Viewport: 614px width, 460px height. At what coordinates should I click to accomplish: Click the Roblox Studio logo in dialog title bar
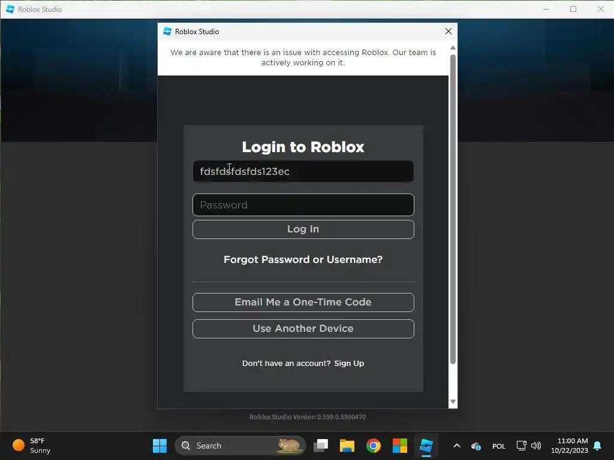(x=167, y=31)
